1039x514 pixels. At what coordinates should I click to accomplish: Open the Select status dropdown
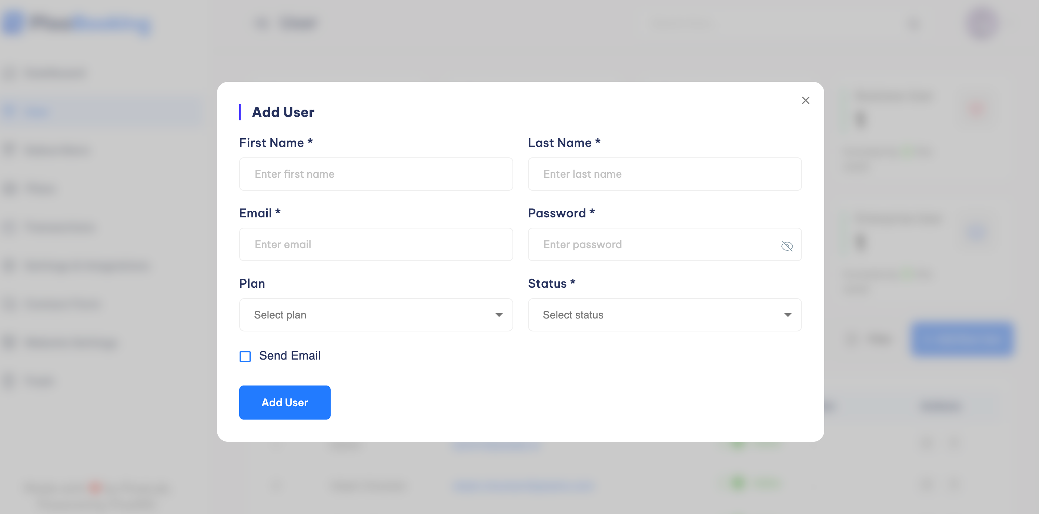[664, 315]
